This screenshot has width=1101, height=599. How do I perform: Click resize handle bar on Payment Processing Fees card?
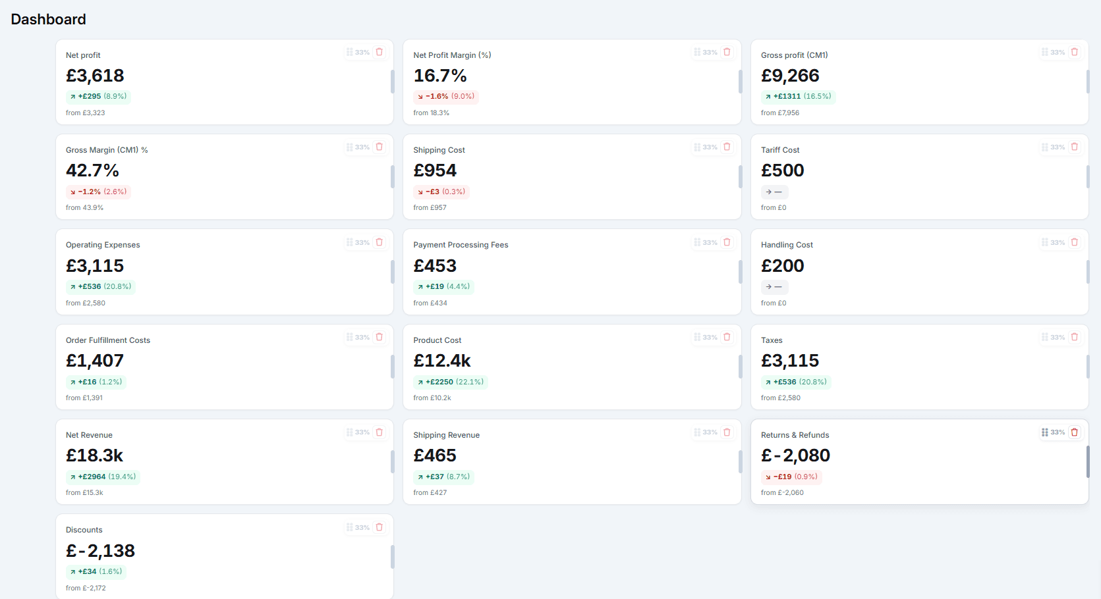click(x=740, y=272)
